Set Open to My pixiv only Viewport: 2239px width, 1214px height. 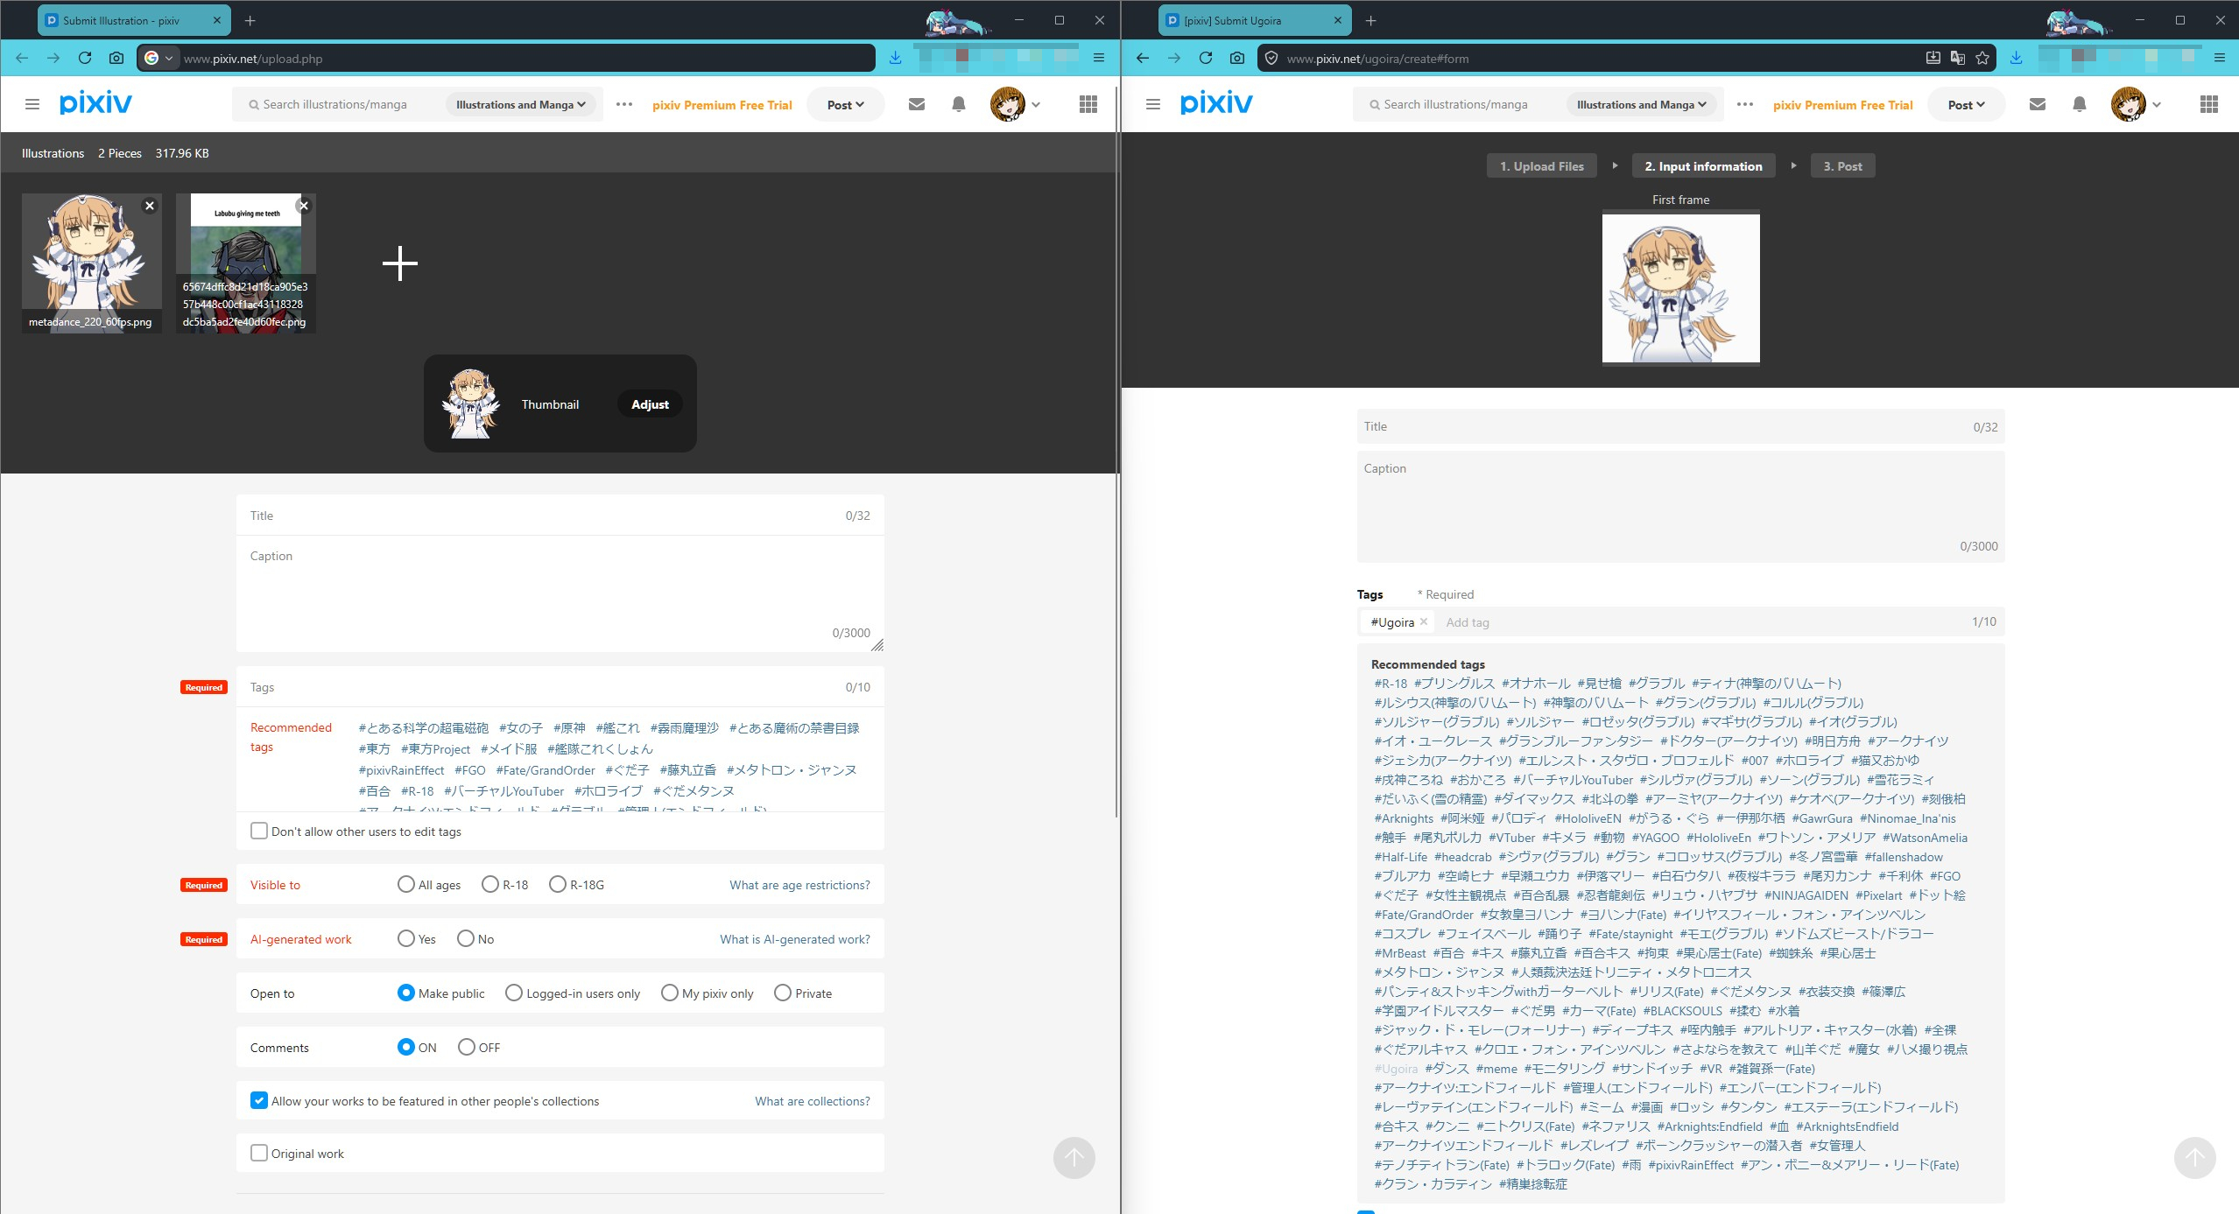(670, 993)
